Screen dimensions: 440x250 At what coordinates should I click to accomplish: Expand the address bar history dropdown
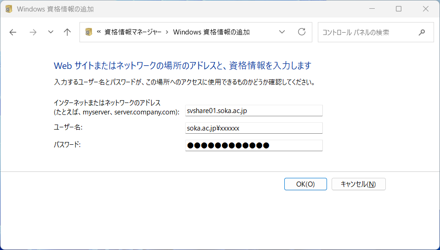point(282,32)
